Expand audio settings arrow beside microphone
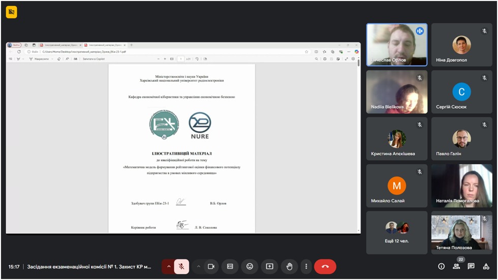Viewport: 498px width, 280px height. tap(168, 266)
